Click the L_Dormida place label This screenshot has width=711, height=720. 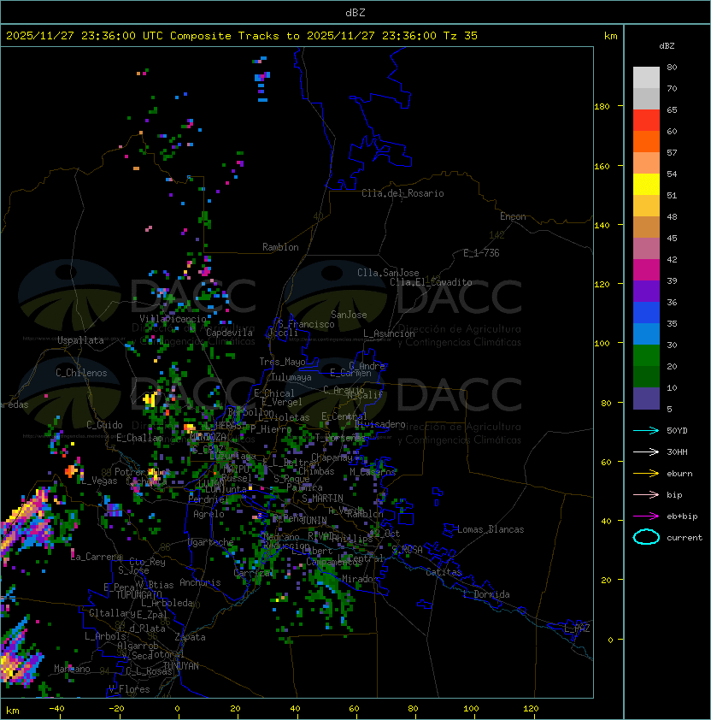click(486, 594)
